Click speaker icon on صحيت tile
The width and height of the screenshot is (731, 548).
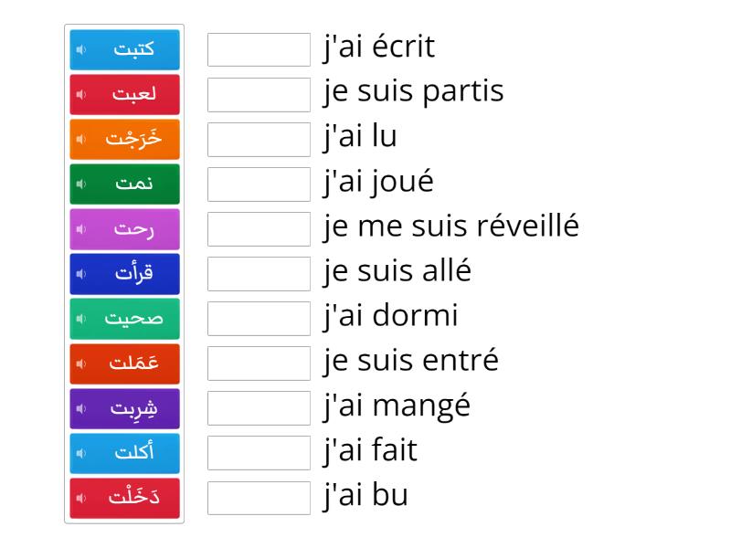click(x=81, y=318)
